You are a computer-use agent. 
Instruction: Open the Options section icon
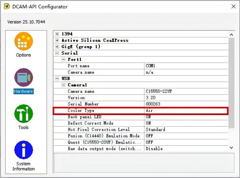pos(23,41)
